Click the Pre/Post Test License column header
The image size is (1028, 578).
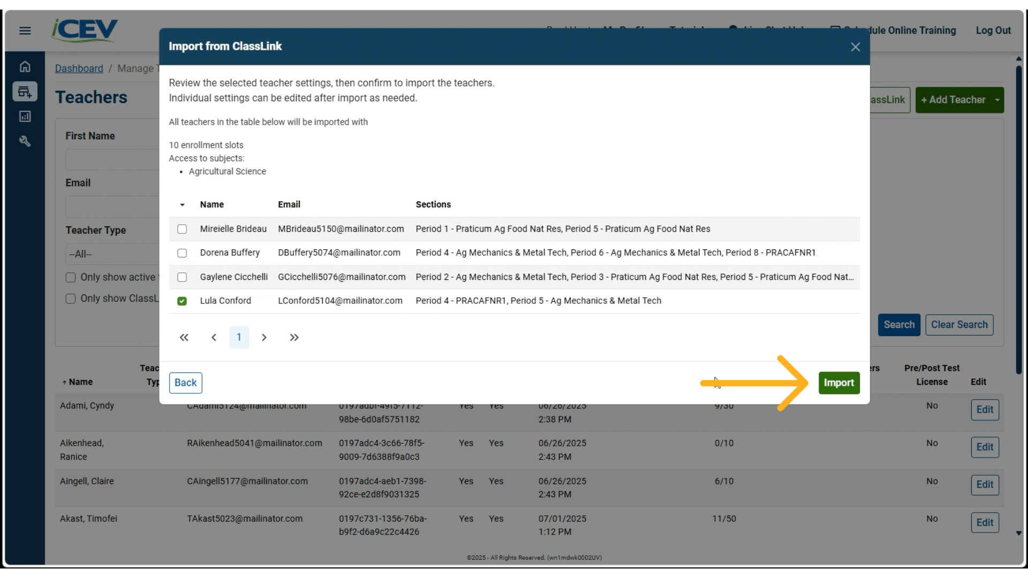tap(932, 375)
